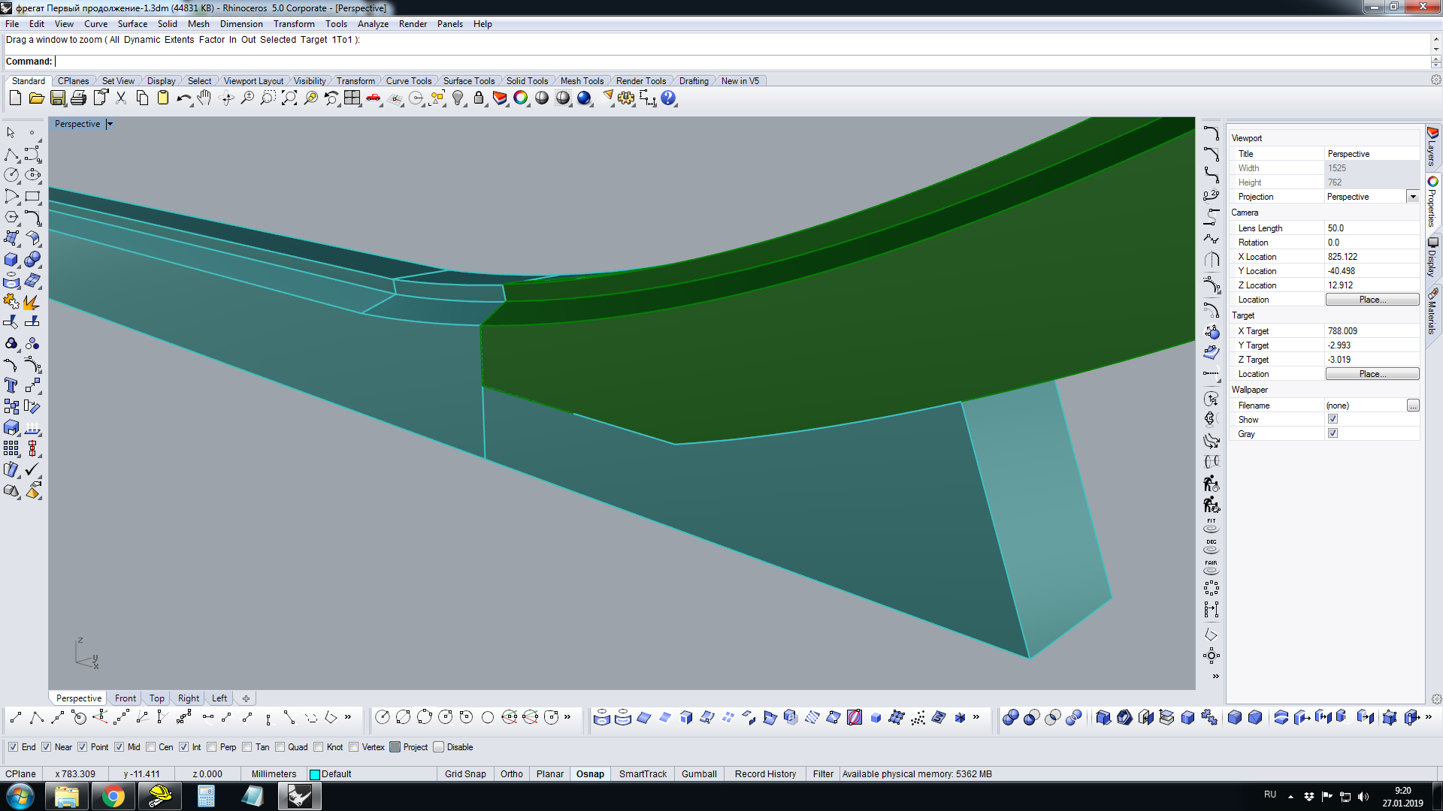Toggle the Near osnap checkbox
This screenshot has width=1443, height=811.
[47, 747]
